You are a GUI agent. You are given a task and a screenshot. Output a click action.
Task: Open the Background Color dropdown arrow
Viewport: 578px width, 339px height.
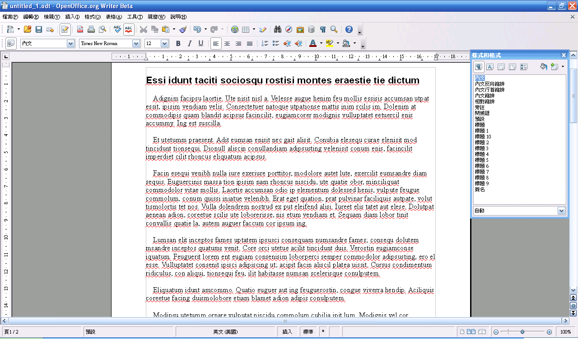354,43
